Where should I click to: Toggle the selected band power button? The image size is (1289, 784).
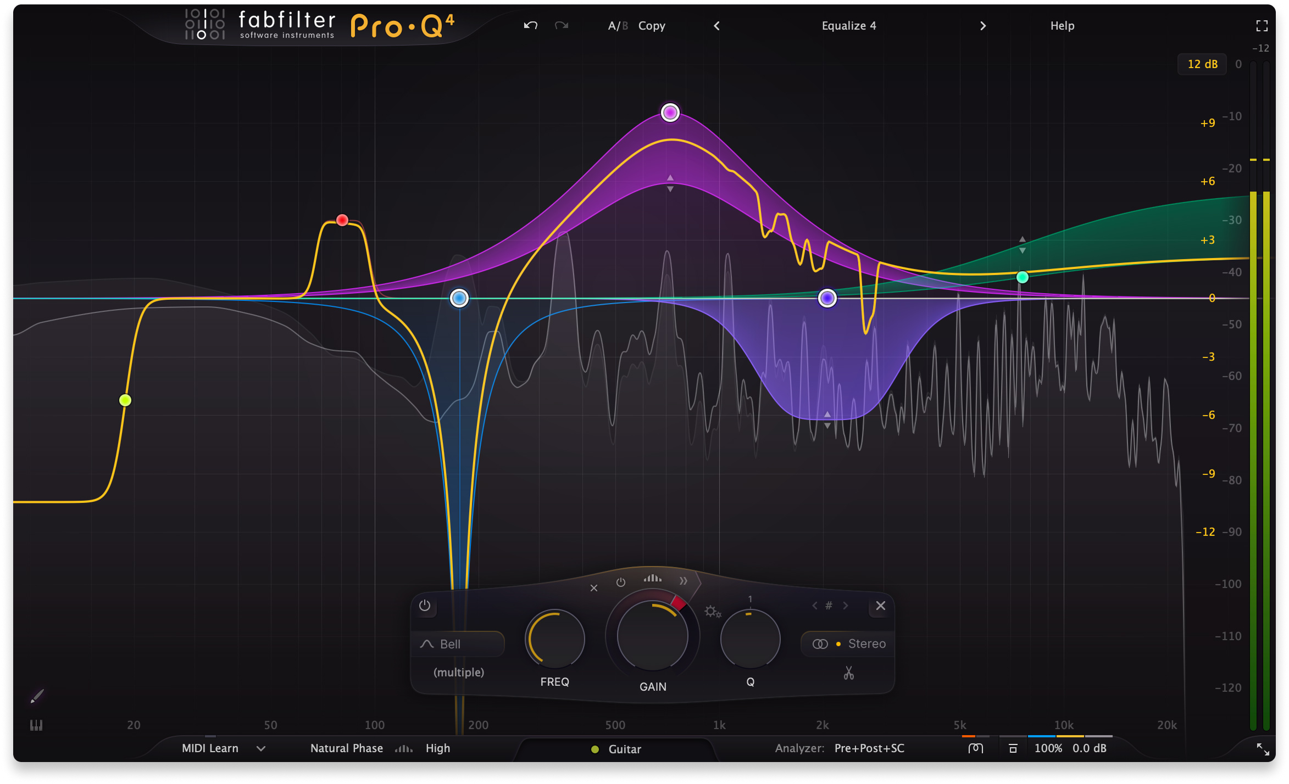pos(425,606)
